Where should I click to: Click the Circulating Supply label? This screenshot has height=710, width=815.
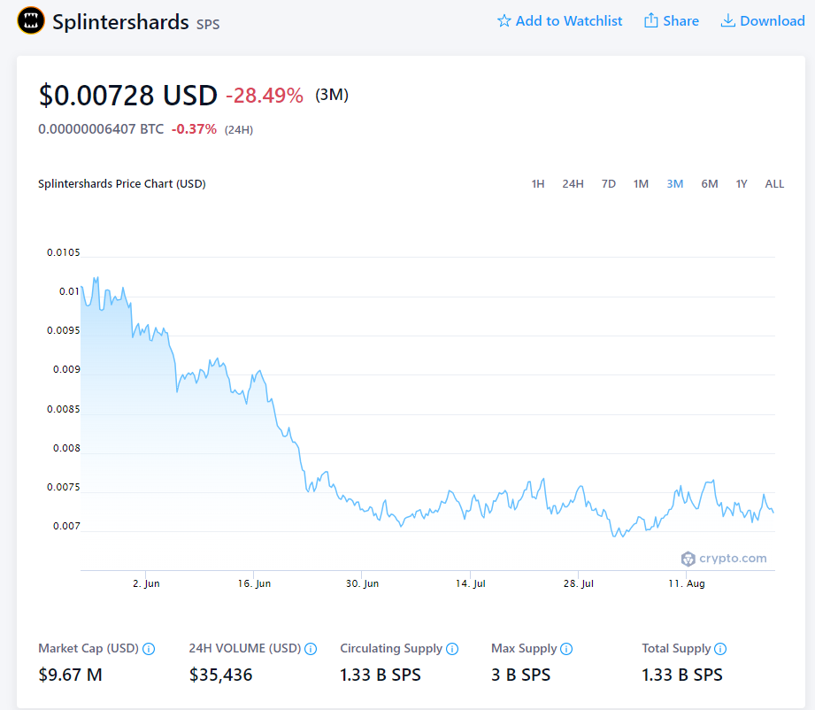tap(391, 649)
